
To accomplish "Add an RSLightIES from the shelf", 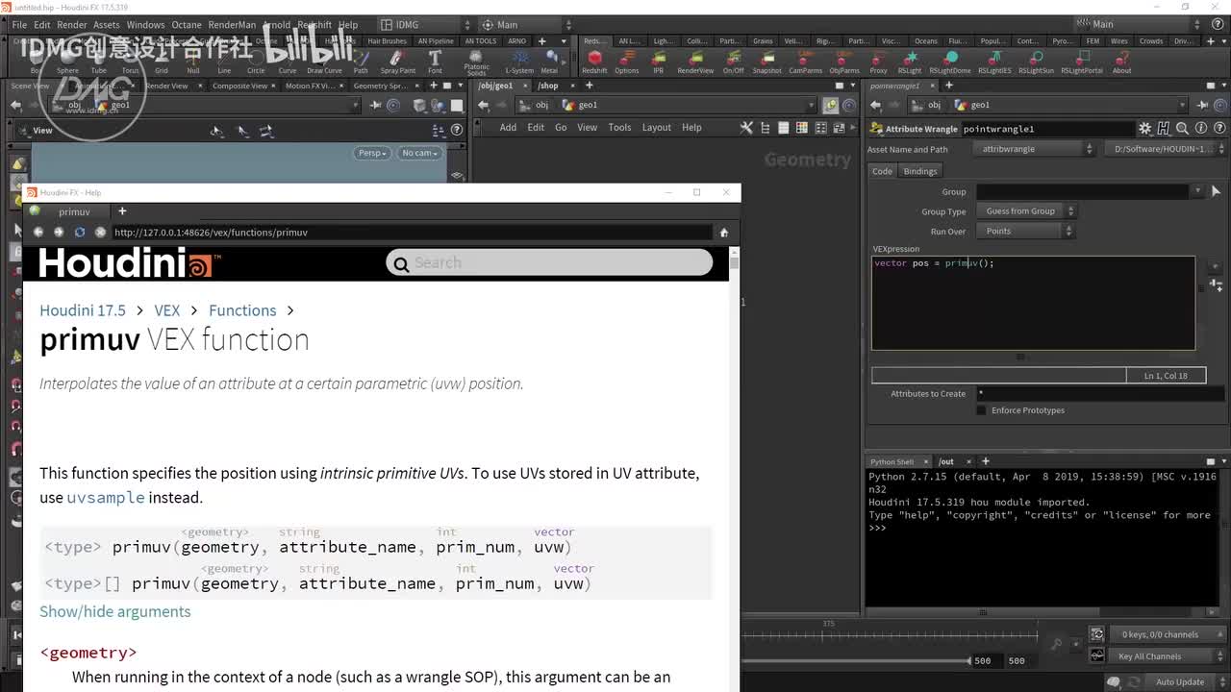I will (x=994, y=62).
